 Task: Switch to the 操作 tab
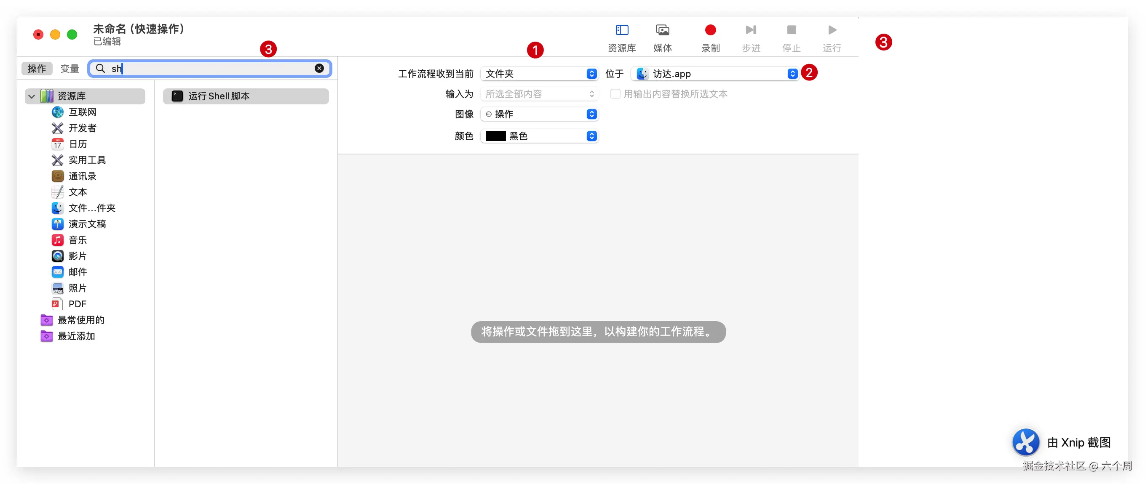click(37, 69)
